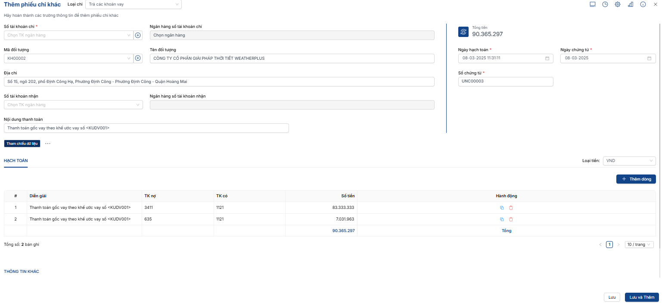Click plus icon beside Mã đối tượng

pyautogui.click(x=138, y=58)
